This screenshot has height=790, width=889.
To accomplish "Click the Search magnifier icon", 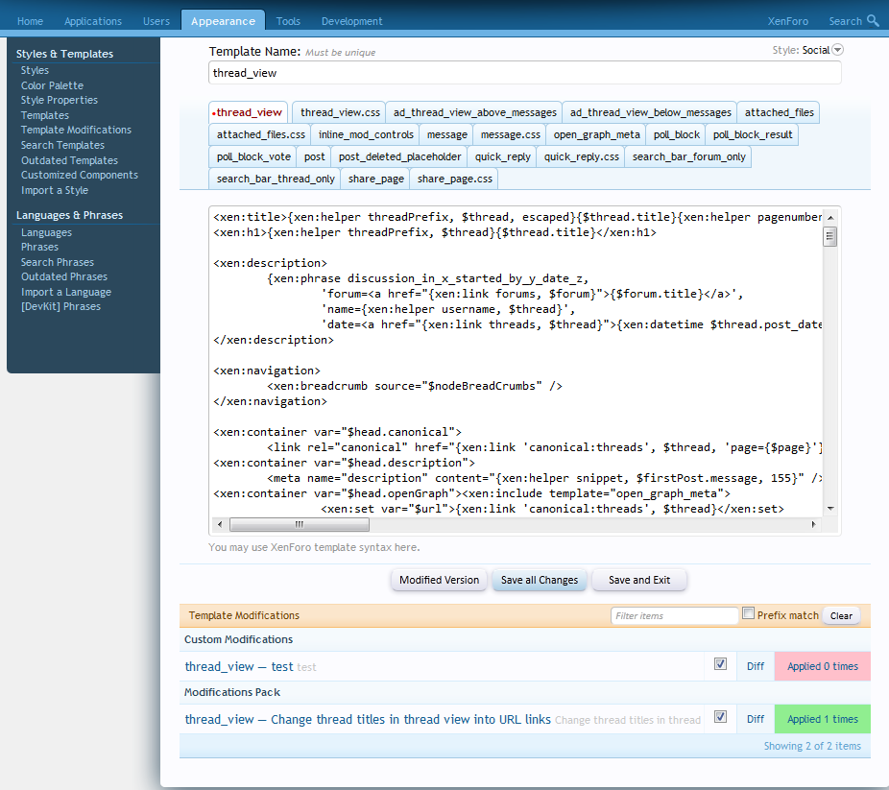I will [x=872, y=20].
